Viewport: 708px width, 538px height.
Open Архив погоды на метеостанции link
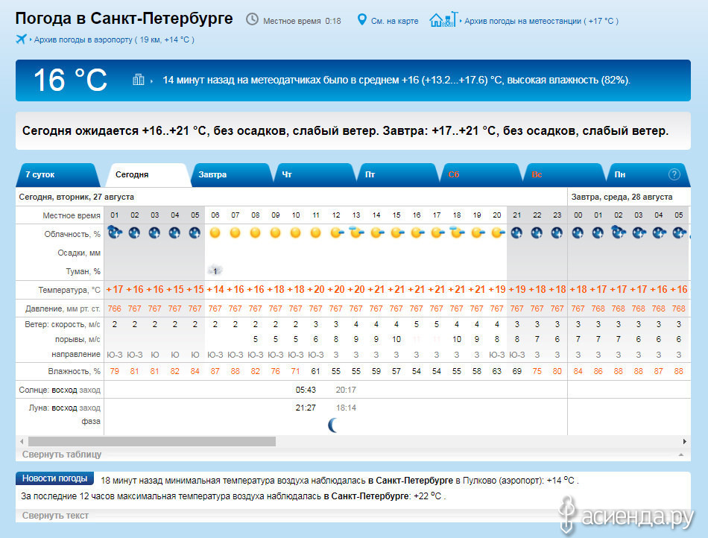click(541, 21)
